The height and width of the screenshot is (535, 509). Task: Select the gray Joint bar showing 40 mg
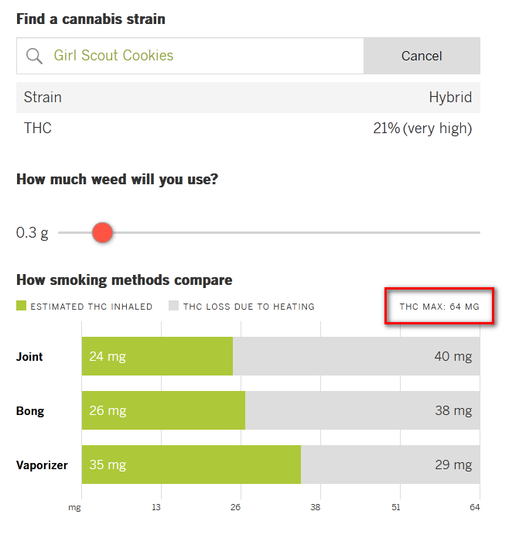357,356
